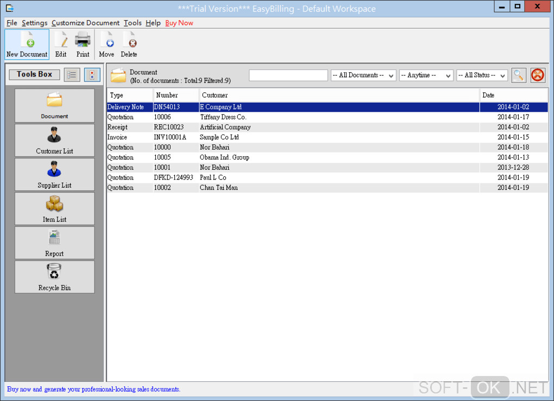Viewport: 554px width, 401px height.
Task: Click the date 2014-01-13 cell
Action: point(513,157)
